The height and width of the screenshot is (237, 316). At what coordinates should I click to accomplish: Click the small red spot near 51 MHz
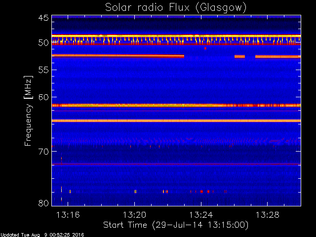tap(205, 48)
